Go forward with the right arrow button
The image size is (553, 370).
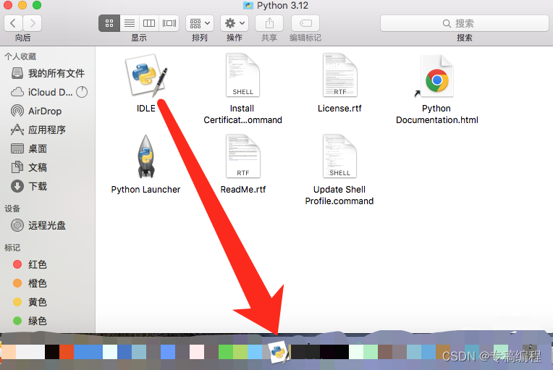[x=33, y=23]
